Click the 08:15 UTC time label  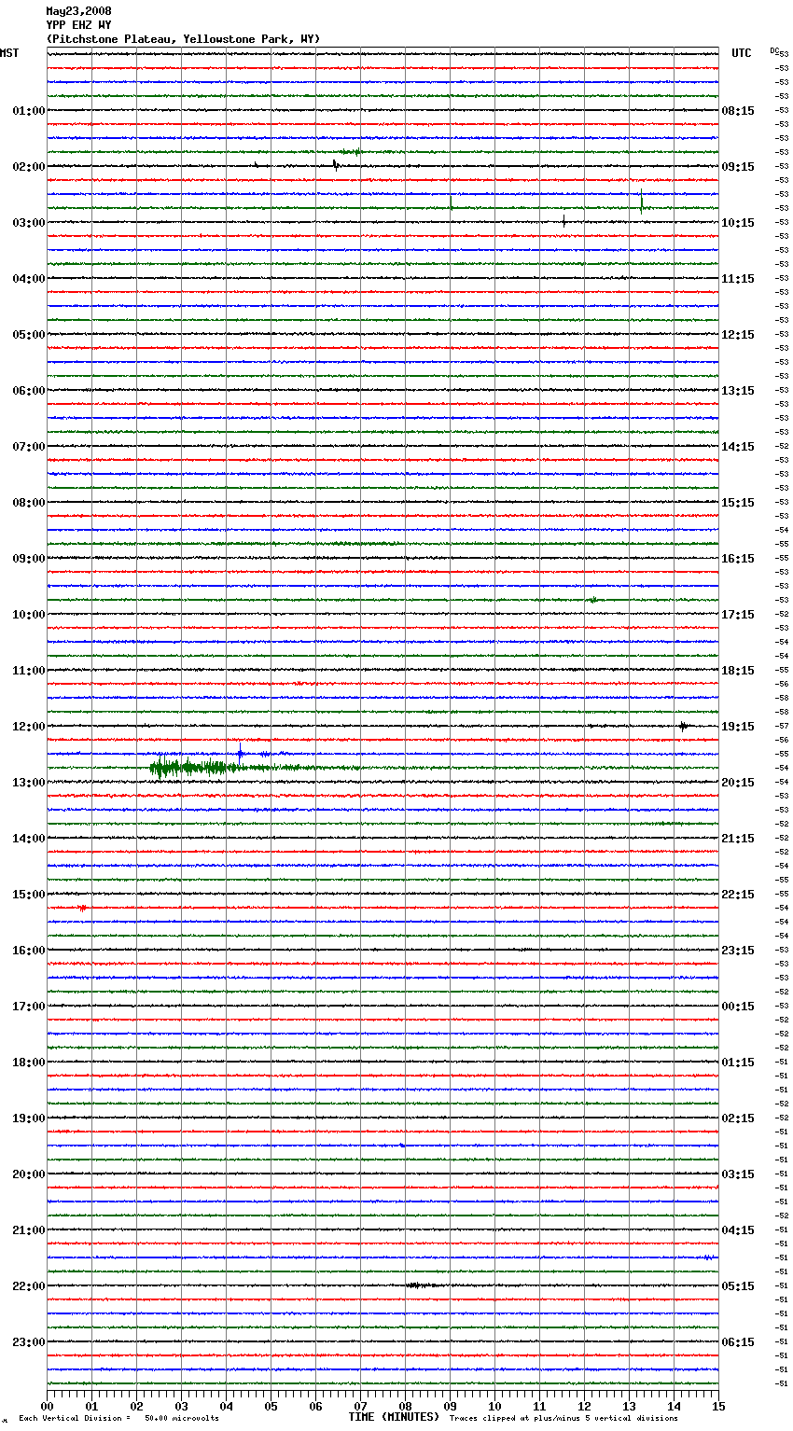[x=738, y=111]
